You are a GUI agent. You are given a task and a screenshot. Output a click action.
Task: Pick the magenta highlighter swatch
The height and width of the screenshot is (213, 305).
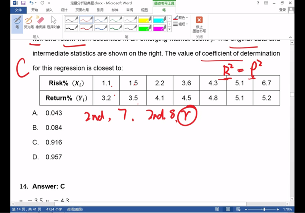[x=160, y=28]
